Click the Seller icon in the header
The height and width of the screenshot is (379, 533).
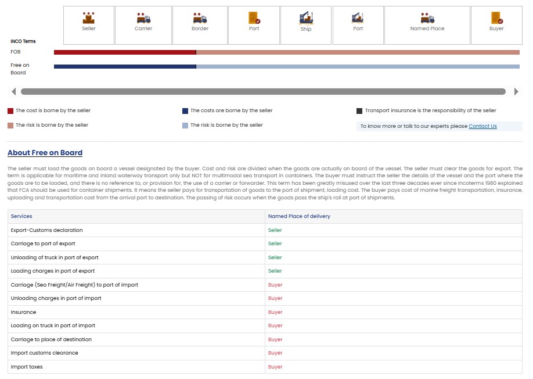tap(88, 19)
